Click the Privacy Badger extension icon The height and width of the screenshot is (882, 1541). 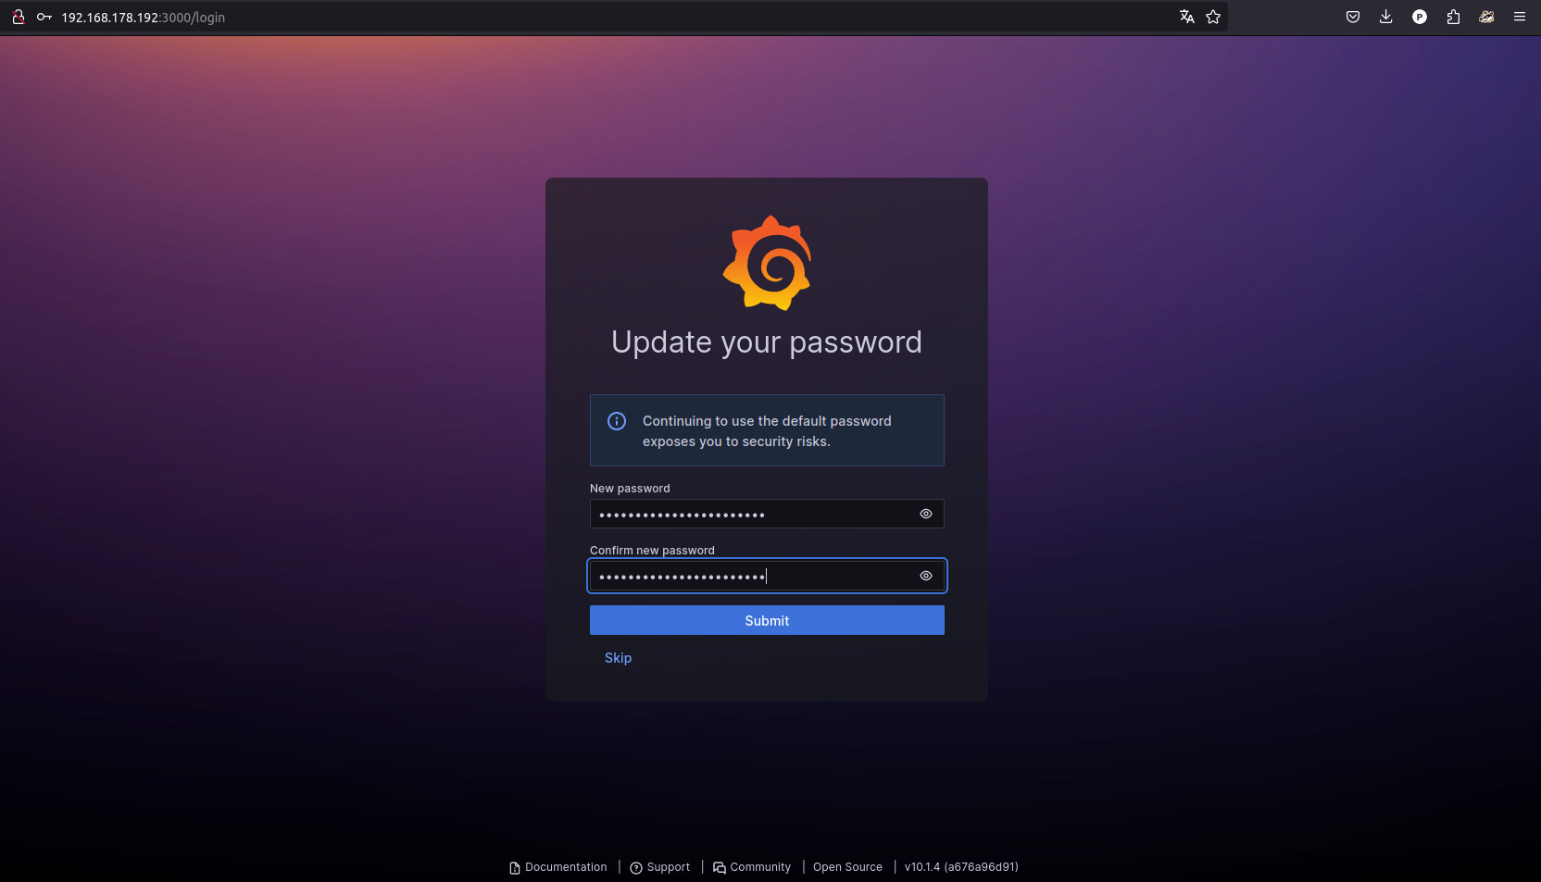point(1486,17)
